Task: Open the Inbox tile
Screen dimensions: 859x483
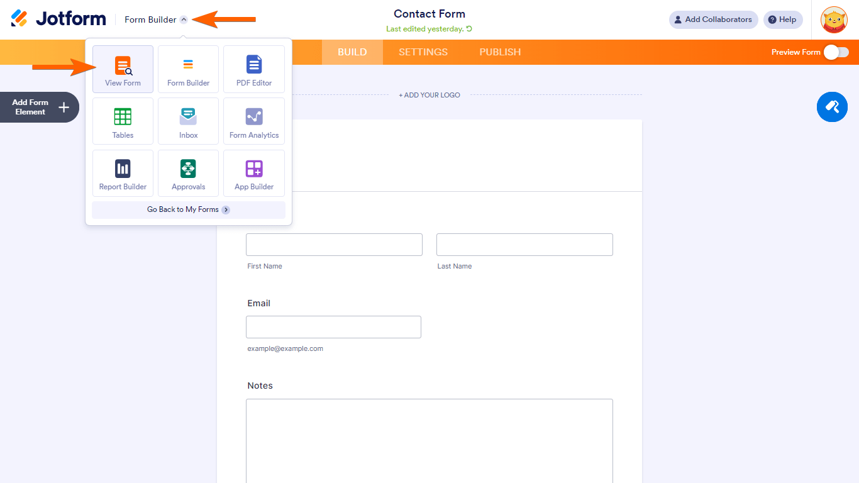Action: coord(188,121)
